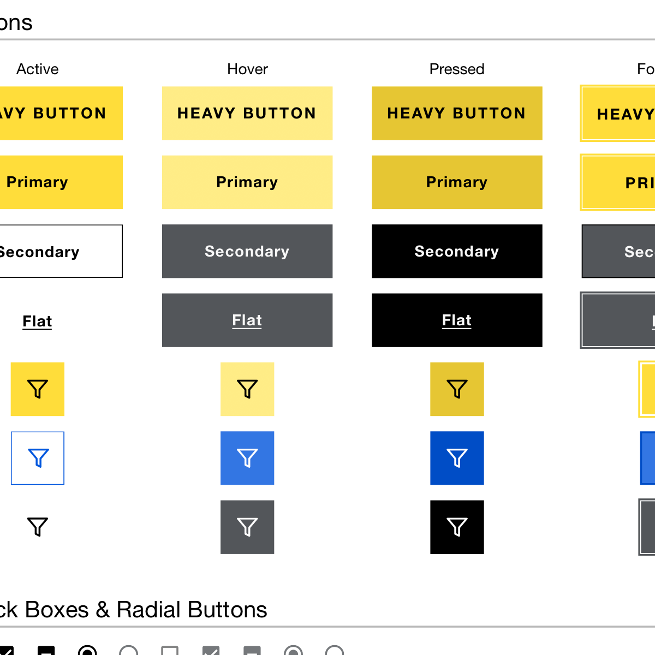Check the empty gray outlined checkbox
Viewport: 655px width, 655px height.
point(170,651)
